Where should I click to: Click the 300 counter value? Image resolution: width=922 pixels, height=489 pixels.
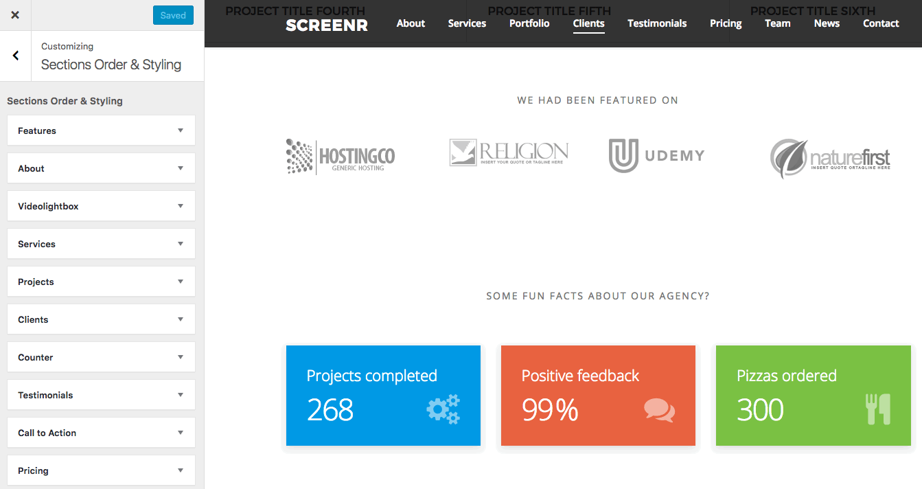(x=761, y=410)
